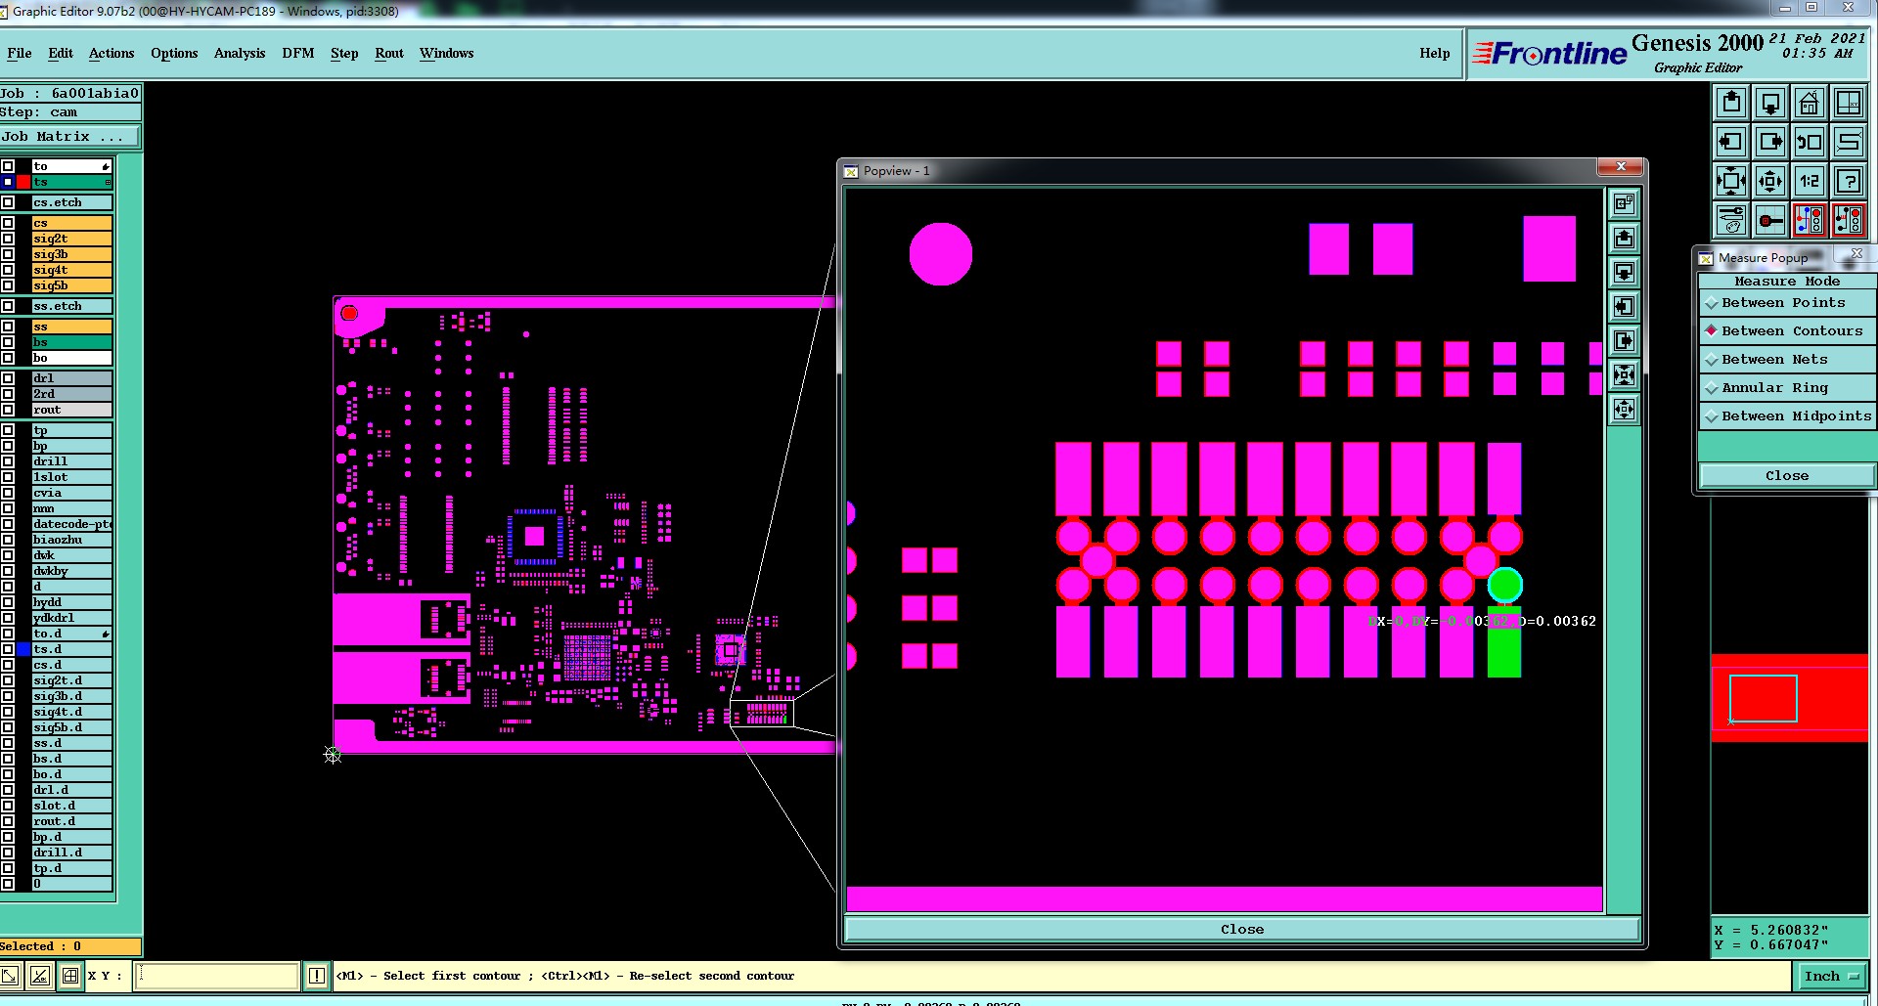The height and width of the screenshot is (1006, 1878).
Task: Click the pan up icon in main toolbar
Action: click(x=1731, y=103)
